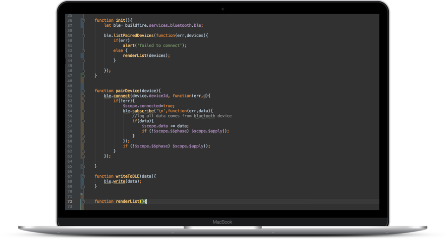This screenshot has width=446, height=239.
Task: Collapse the if(!err) block at line 52
Action: click(83, 101)
